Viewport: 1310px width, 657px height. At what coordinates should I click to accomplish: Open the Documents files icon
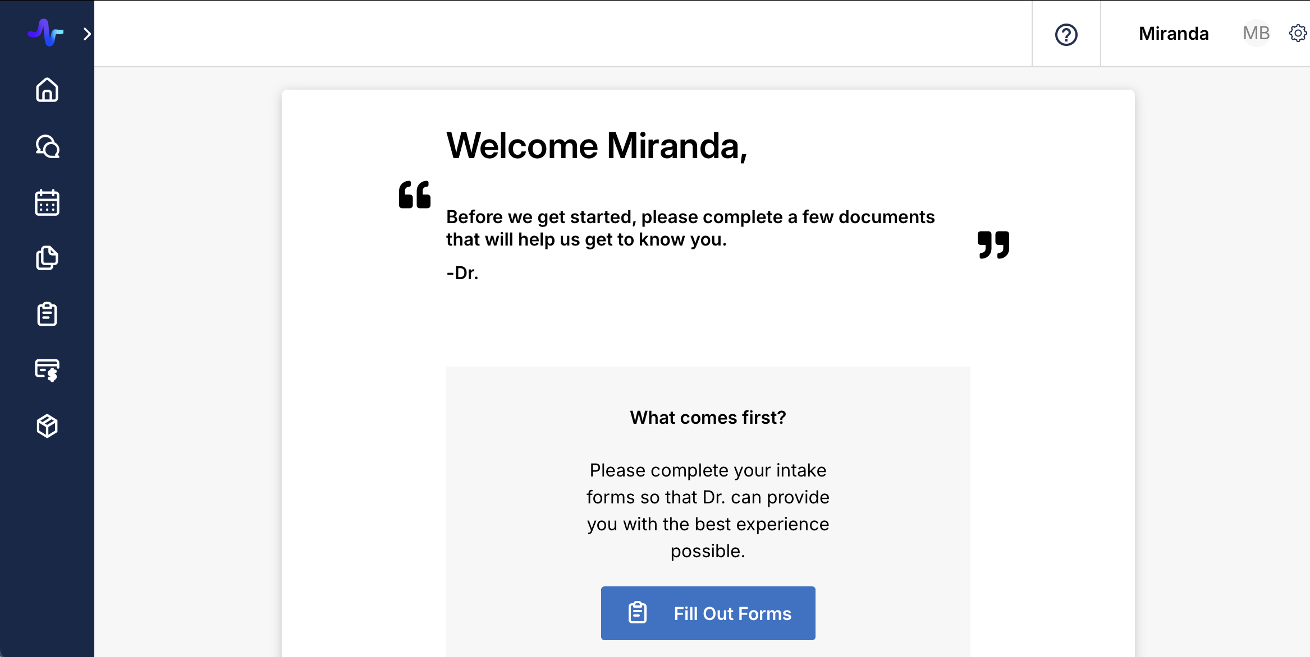pos(47,258)
